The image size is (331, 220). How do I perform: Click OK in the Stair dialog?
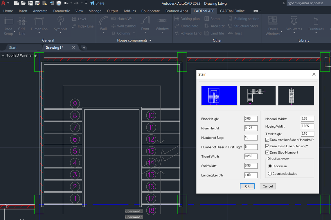coord(247,186)
